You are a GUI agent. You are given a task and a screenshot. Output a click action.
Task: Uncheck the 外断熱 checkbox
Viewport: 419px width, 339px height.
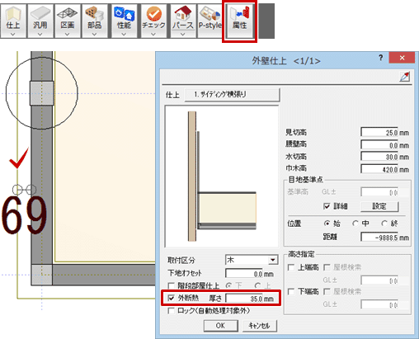tap(171, 298)
